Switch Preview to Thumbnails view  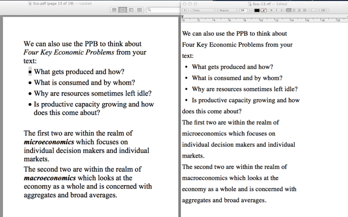pos(122,10)
